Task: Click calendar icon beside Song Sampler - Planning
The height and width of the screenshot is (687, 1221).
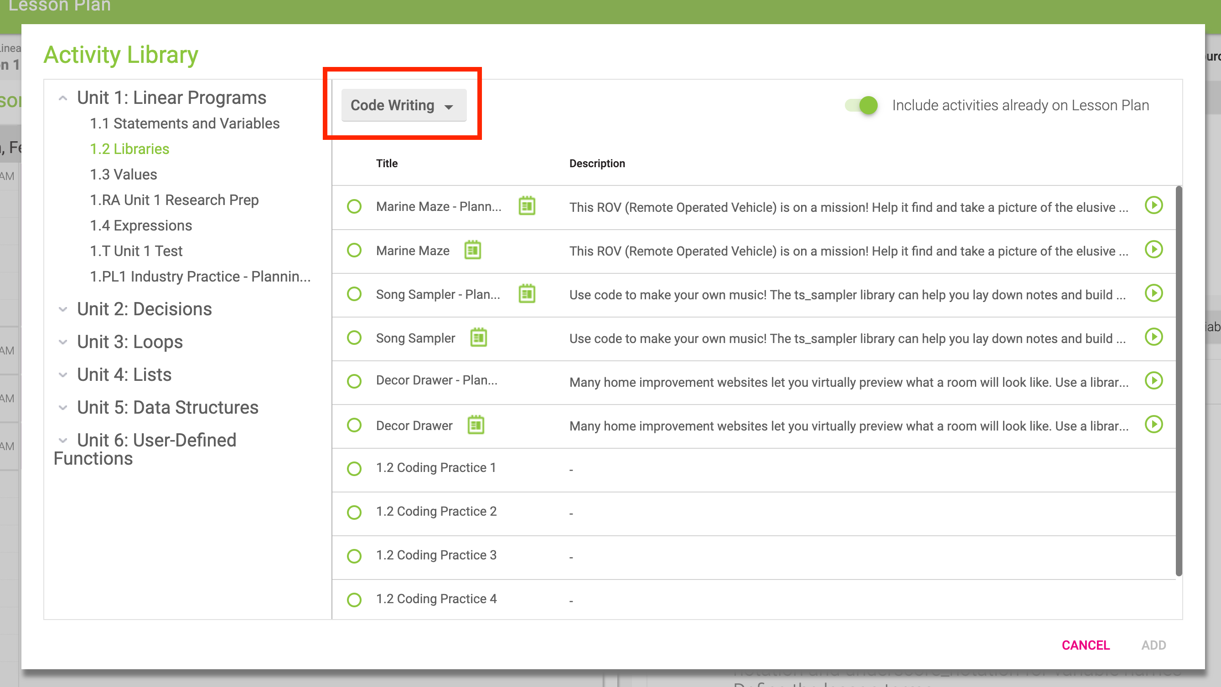Action: (527, 293)
